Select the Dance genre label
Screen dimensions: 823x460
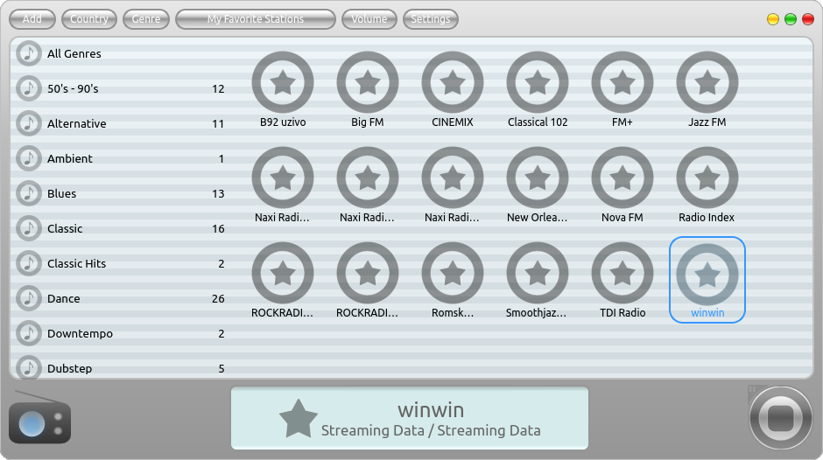64,298
